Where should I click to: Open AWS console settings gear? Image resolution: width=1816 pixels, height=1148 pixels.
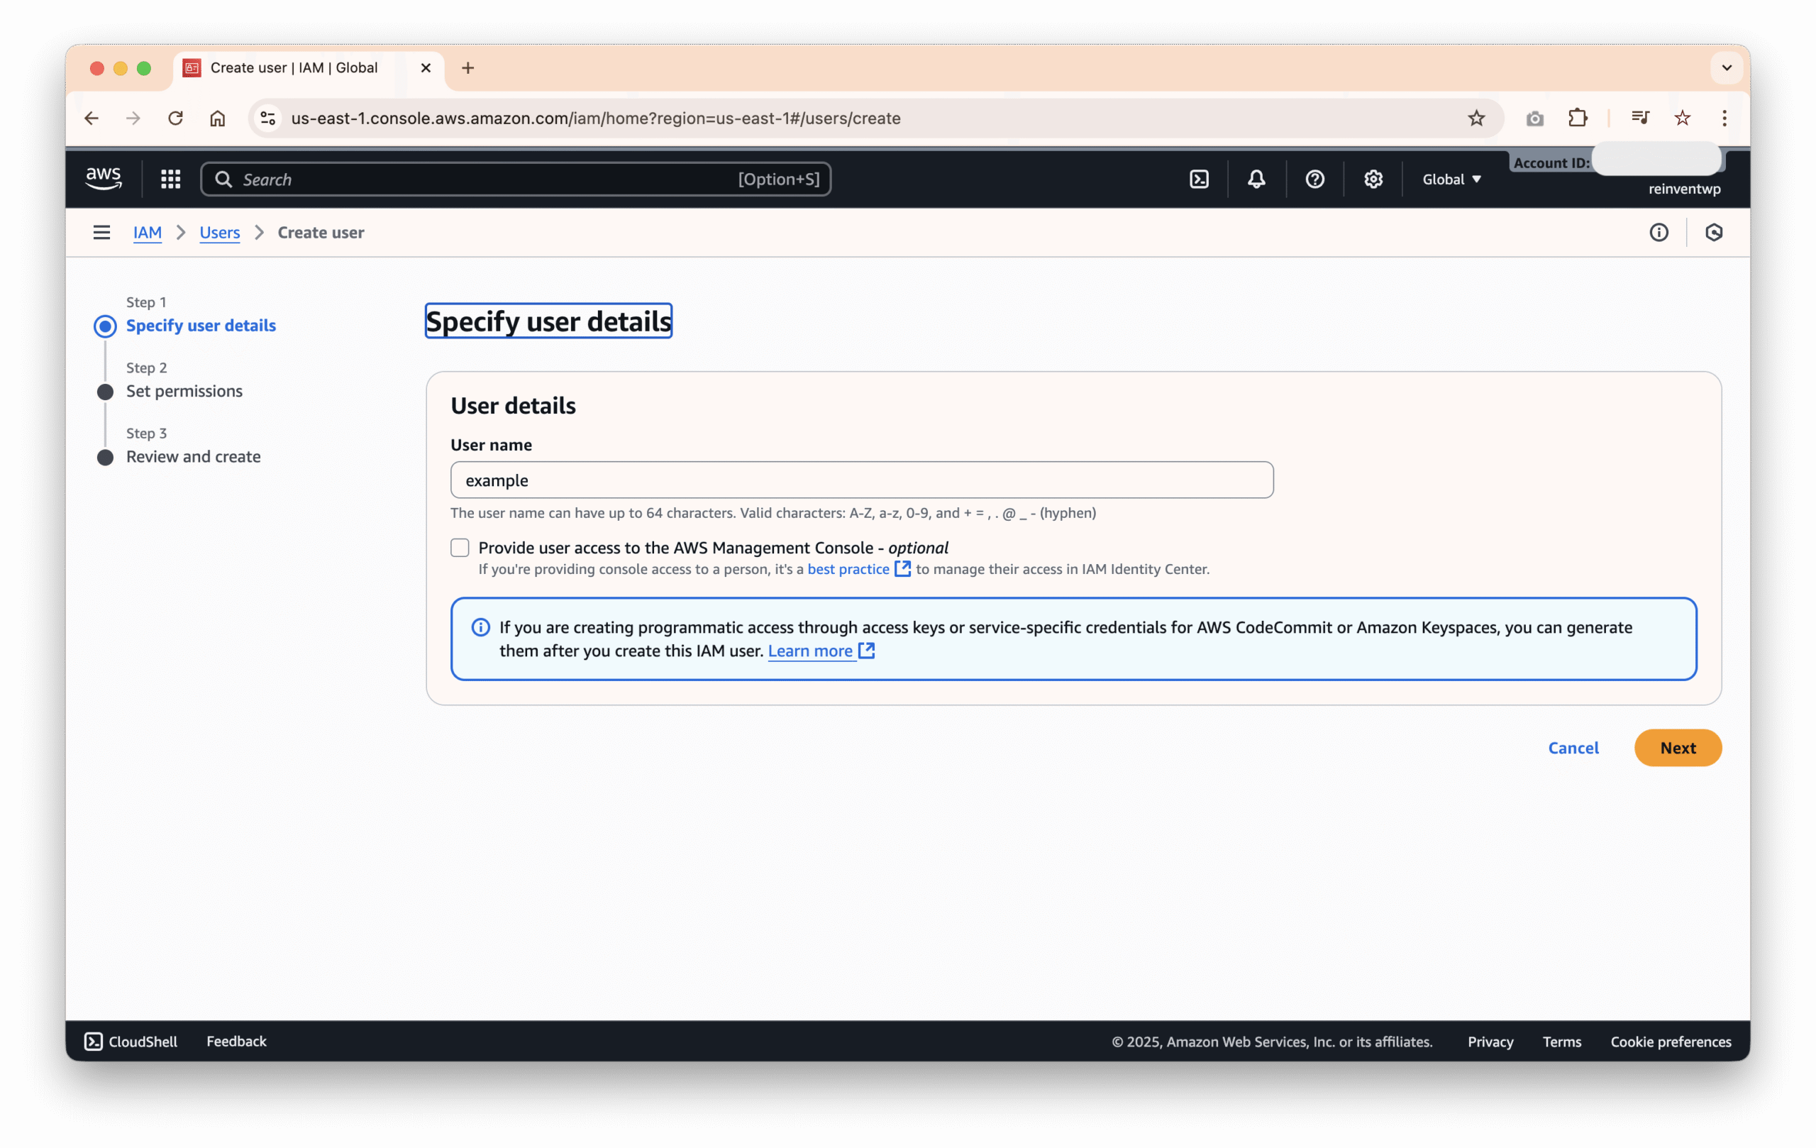(x=1373, y=179)
